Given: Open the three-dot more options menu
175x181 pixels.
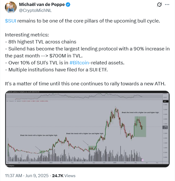Looking at the screenshot, I should click(x=167, y=5).
